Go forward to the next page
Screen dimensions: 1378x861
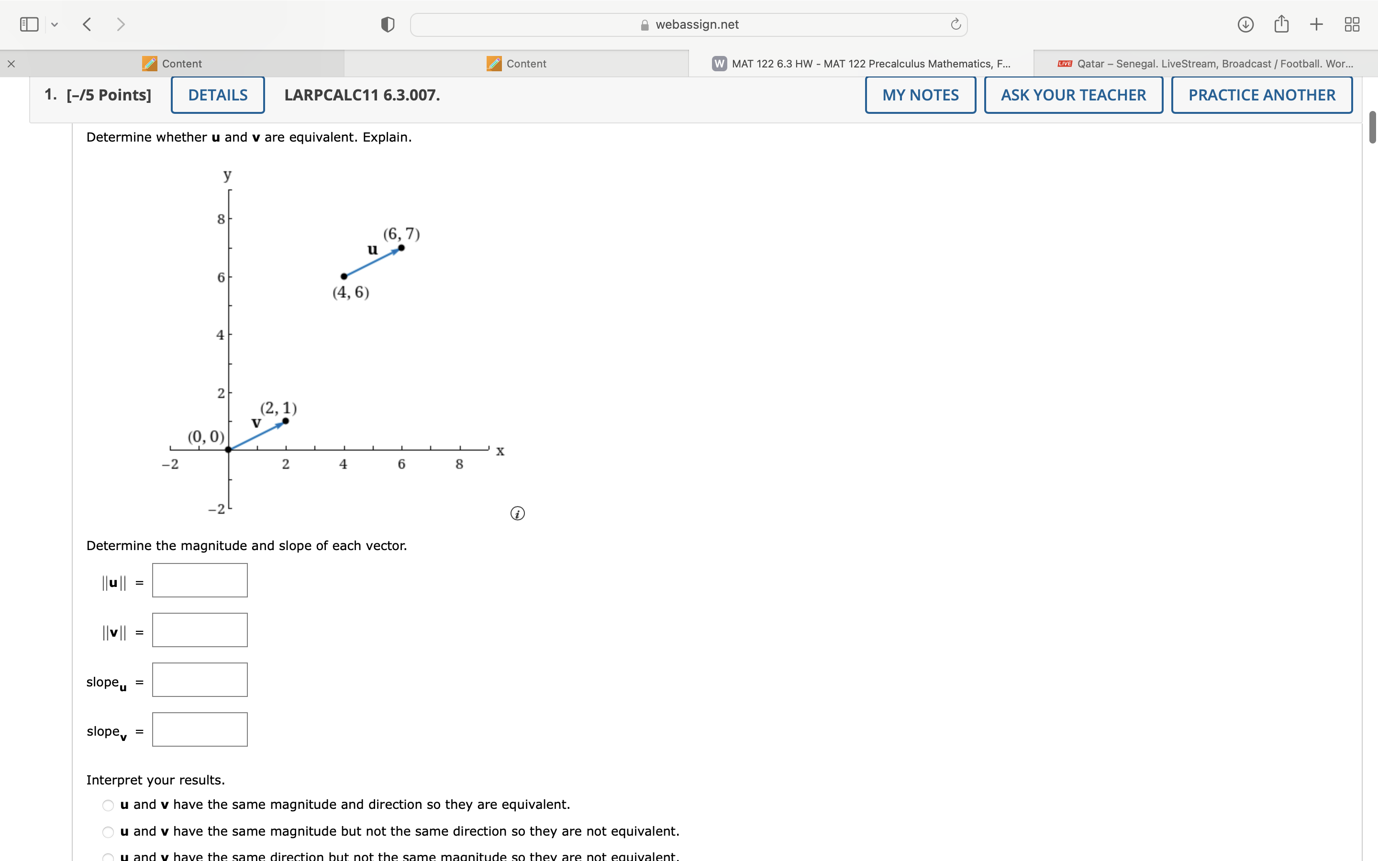coord(121,24)
